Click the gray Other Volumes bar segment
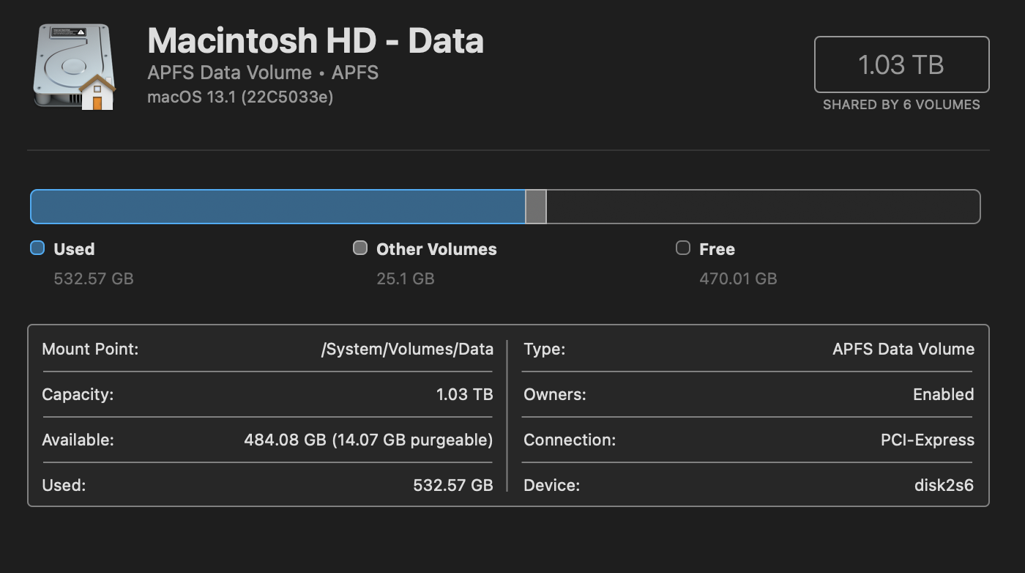 pyautogui.click(x=536, y=207)
